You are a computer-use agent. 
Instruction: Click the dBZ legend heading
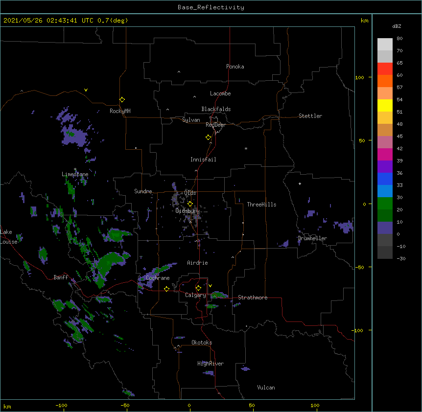coord(397,26)
